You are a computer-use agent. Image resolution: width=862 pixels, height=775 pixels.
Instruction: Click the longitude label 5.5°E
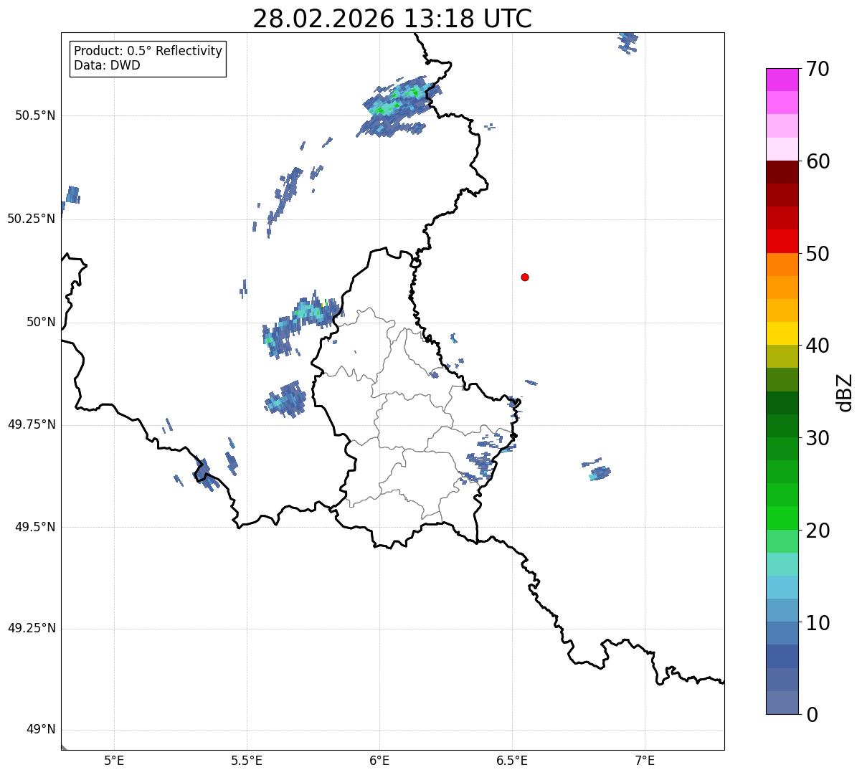point(247,761)
